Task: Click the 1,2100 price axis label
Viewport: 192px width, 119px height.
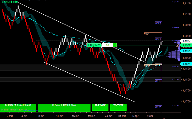Action: click(x=186, y=14)
